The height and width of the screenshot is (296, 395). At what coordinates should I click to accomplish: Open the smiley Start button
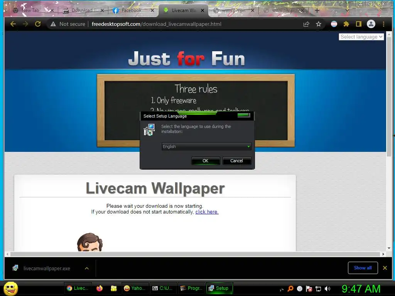click(x=11, y=288)
